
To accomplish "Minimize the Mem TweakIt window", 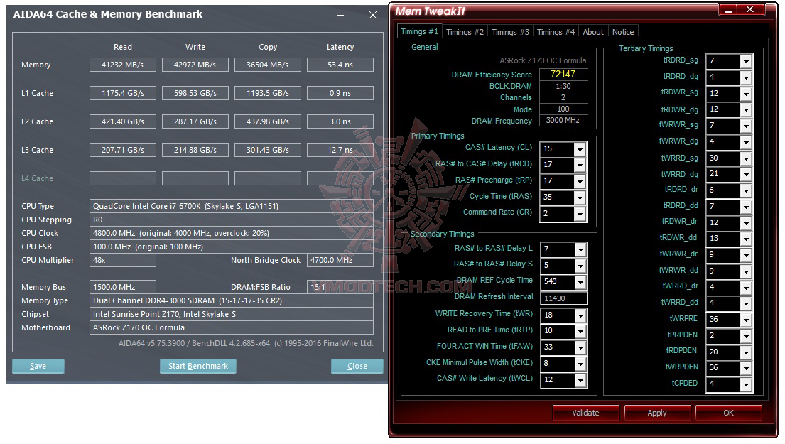I will pos(728,9).
